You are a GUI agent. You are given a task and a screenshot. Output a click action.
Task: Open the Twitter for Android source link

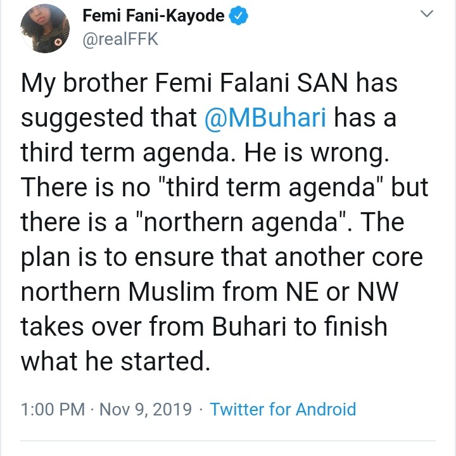point(282,409)
